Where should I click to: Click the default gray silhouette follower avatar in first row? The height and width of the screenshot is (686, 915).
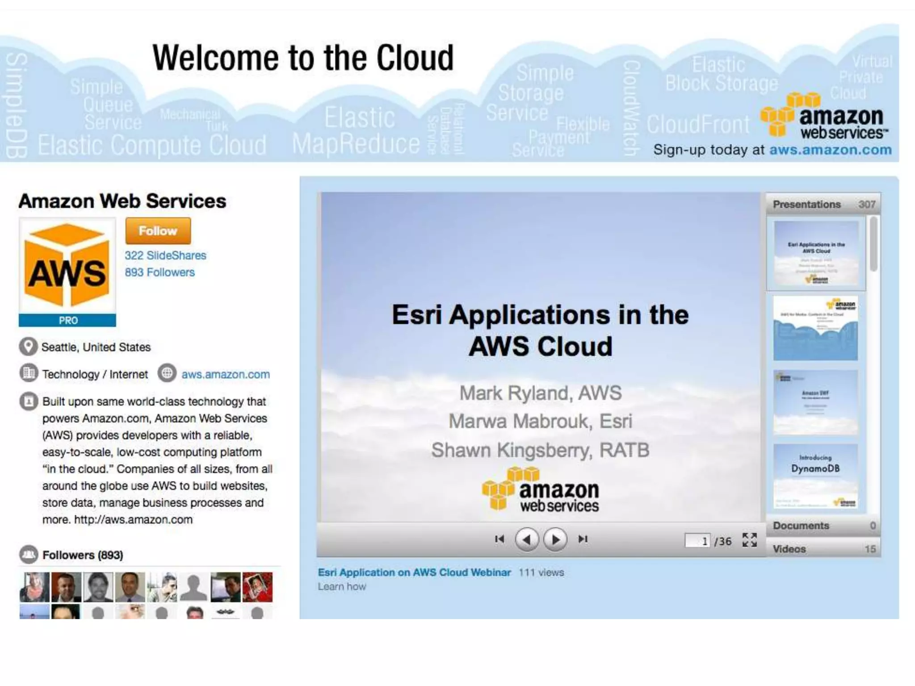(x=193, y=587)
